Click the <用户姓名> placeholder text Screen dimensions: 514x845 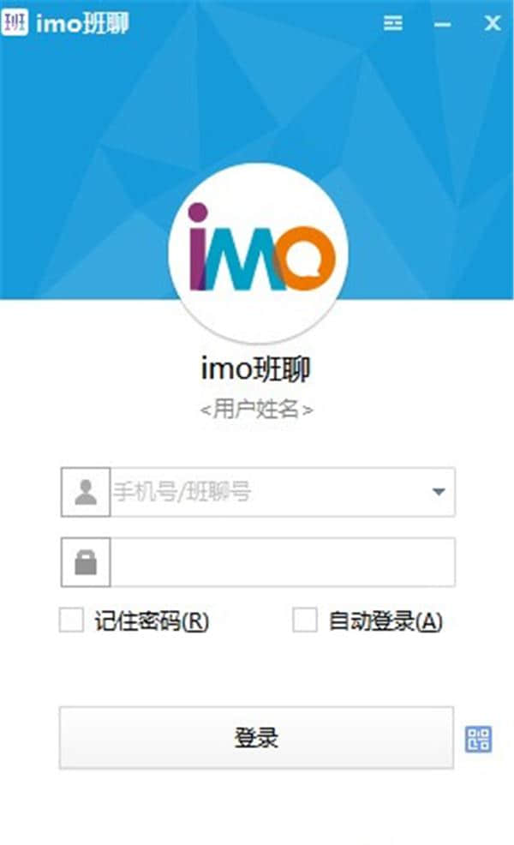256,409
